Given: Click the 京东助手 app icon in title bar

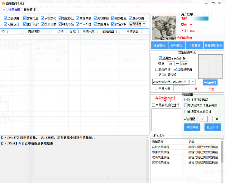Looking at the screenshot, I should point(3,3).
